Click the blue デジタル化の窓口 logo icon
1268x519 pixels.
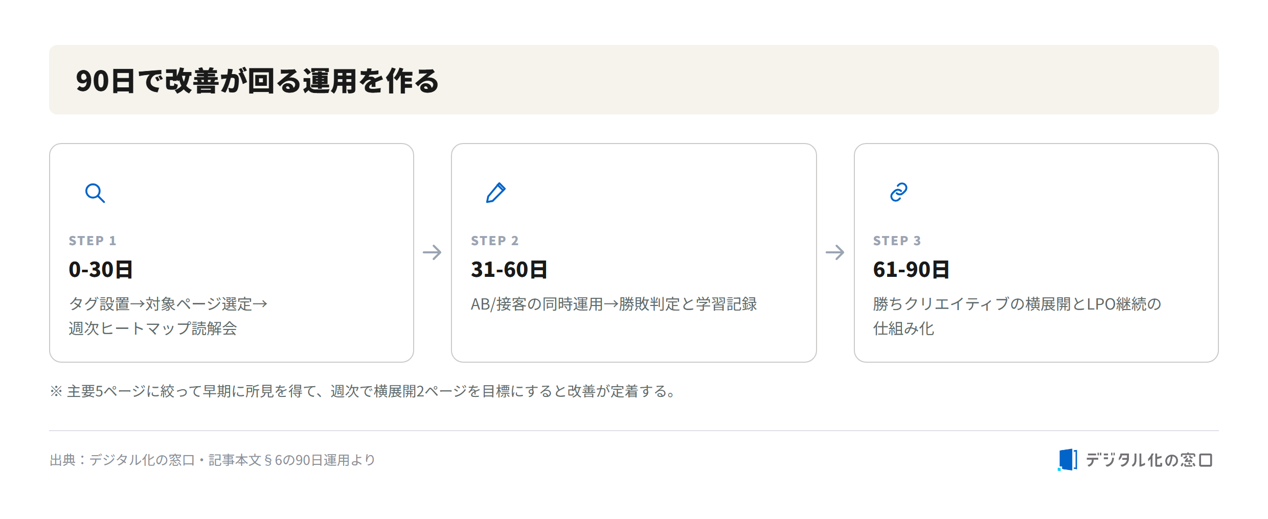click(x=1068, y=460)
